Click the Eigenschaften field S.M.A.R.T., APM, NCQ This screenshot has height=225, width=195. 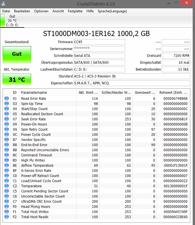132,83
